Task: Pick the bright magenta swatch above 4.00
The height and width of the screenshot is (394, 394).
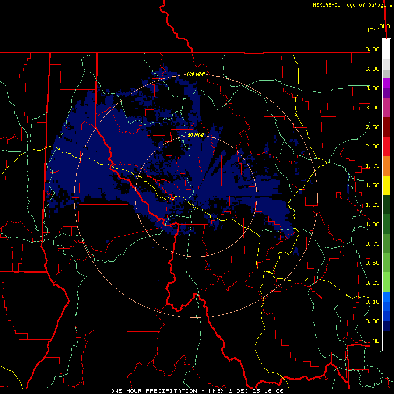Action: (x=387, y=83)
